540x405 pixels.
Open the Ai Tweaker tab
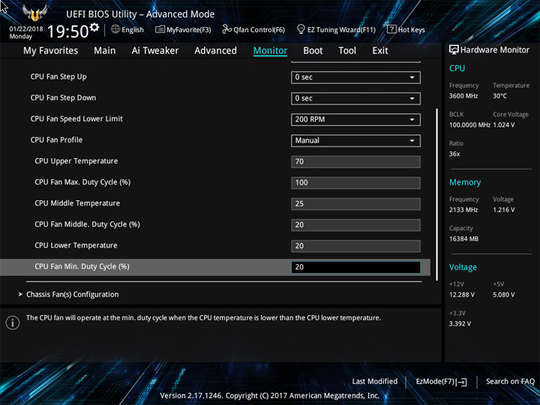[x=155, y=51]
